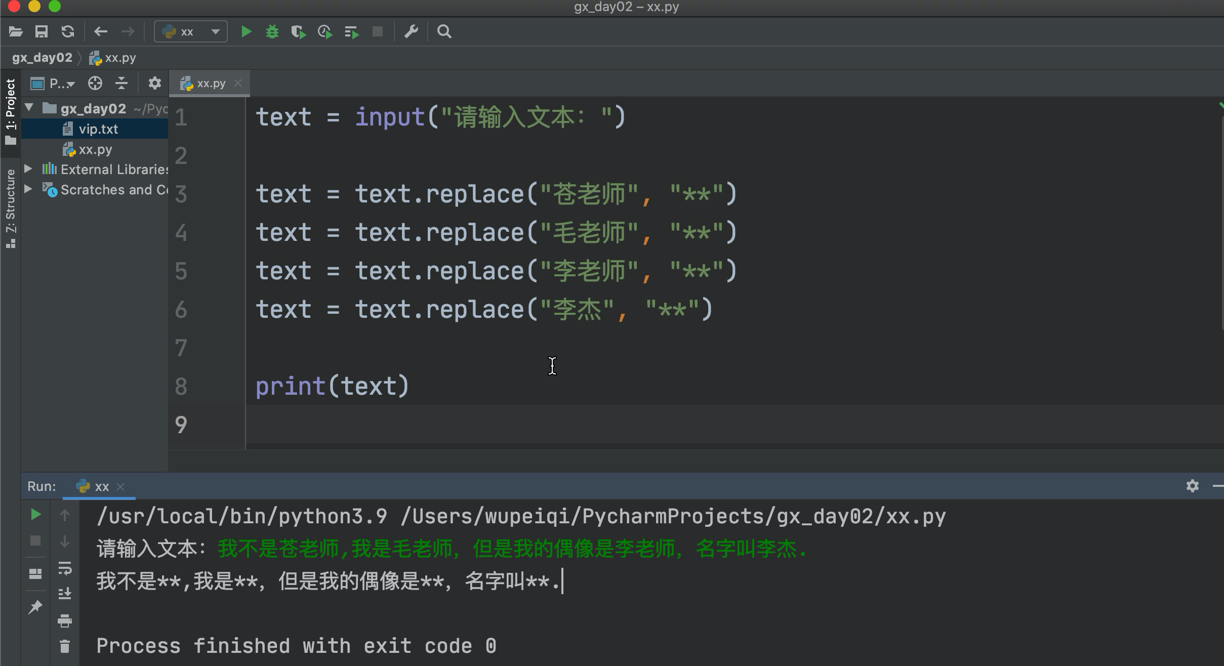Run with coverage from the toolbar
The height and width of the screenshot is (666, 1224).
pyautogui.click(x=299, y=32)
